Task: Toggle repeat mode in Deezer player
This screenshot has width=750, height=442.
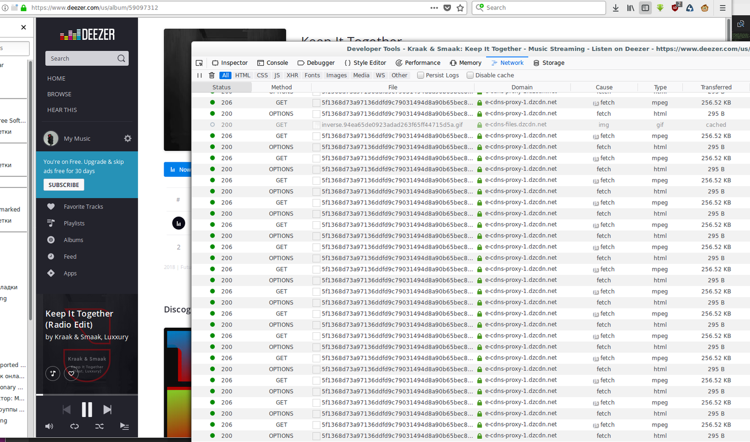Action: (75, 426)
